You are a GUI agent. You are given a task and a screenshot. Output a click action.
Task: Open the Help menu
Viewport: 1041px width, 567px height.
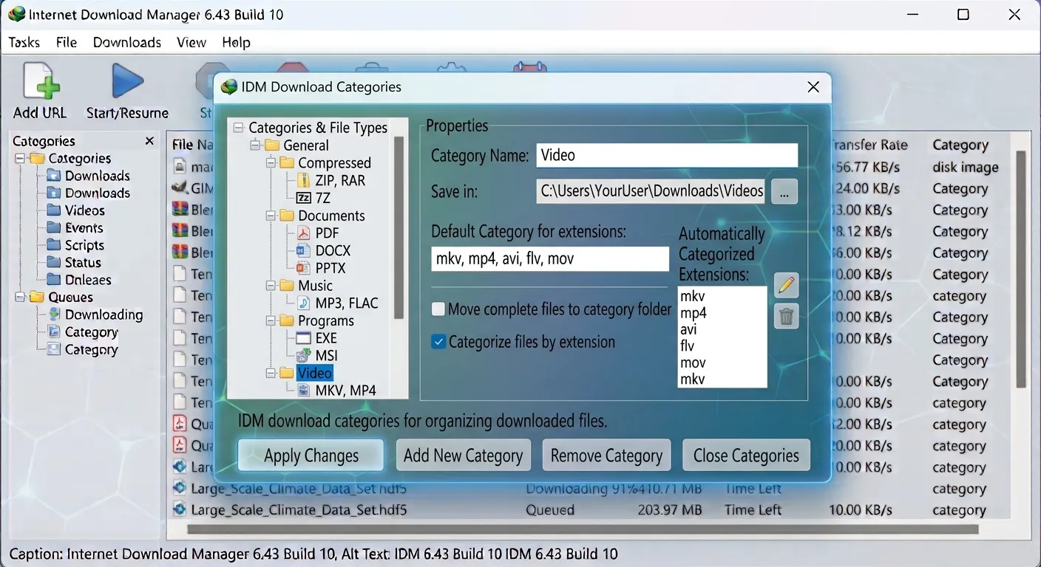[237, 42]
